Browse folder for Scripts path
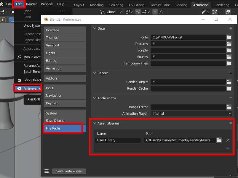This screenshot has width=238, height=178. tap(229, 50)
